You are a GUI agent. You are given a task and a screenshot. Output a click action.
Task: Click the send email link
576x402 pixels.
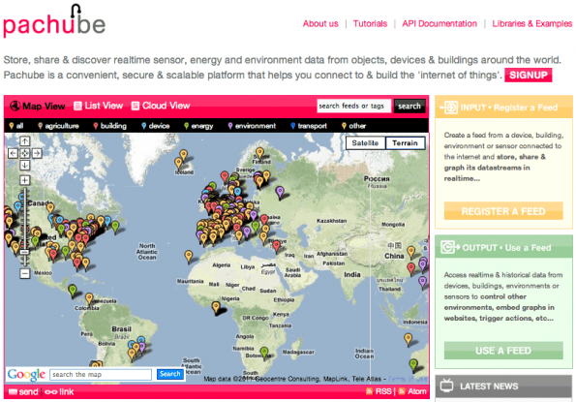coord(23,391)
